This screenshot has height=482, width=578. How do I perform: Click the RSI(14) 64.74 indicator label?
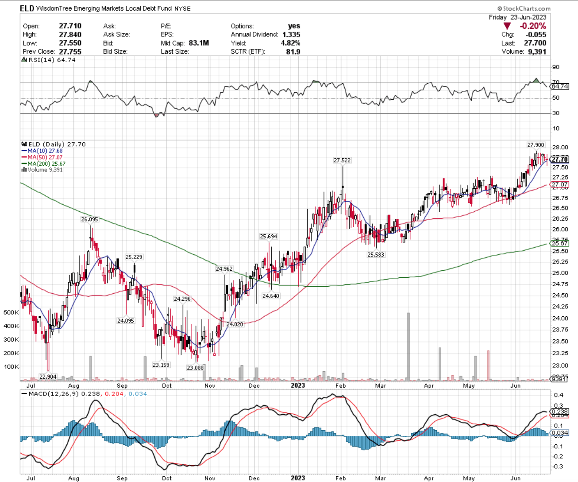click(x=52, y=60)
